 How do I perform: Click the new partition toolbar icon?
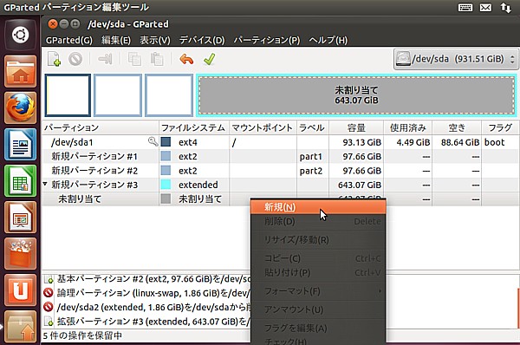coord(54,60)
